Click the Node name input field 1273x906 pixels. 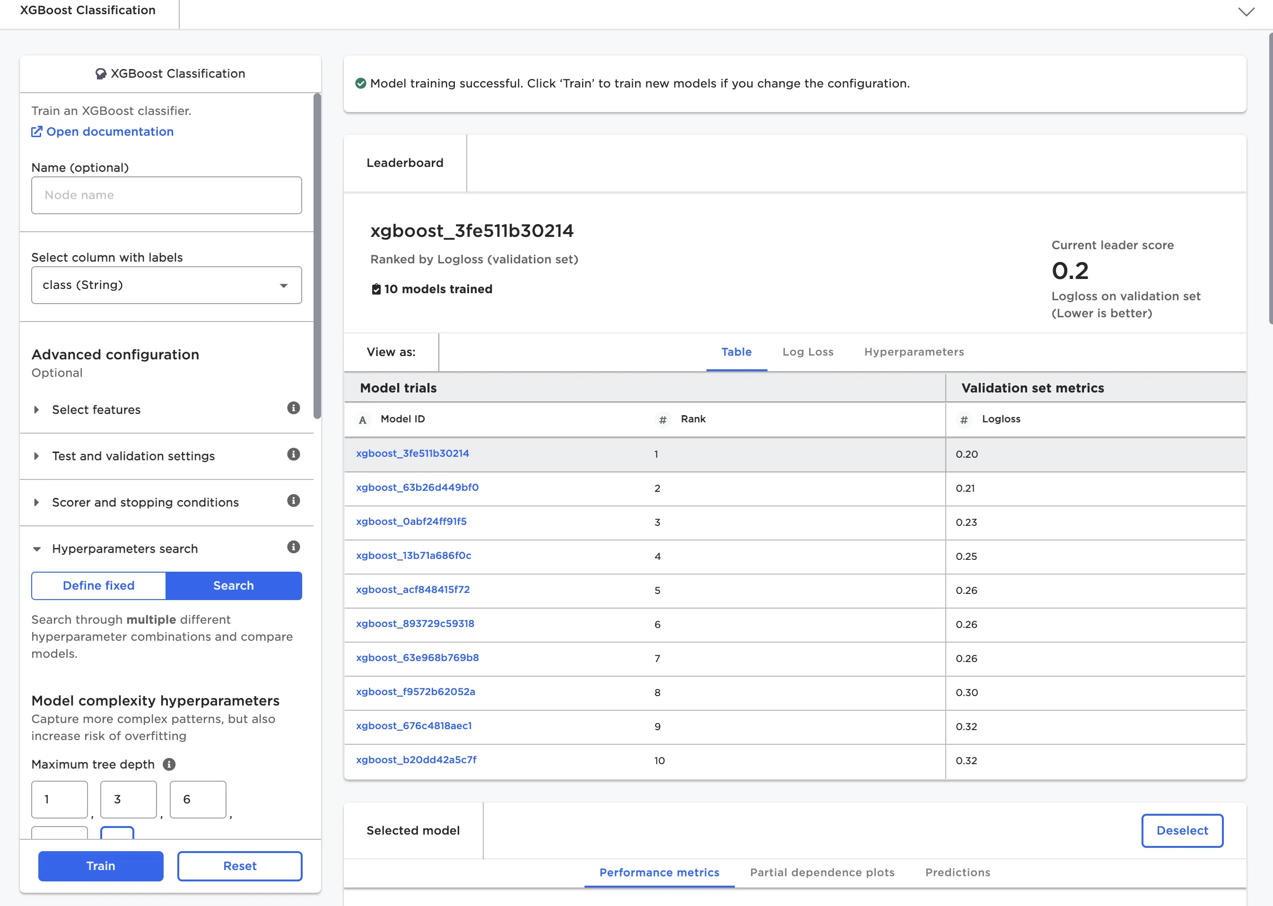(166, 195)
